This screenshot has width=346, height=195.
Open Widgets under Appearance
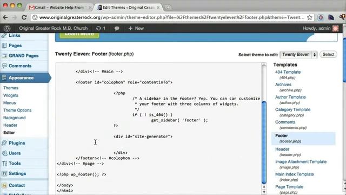coord(11,95)
